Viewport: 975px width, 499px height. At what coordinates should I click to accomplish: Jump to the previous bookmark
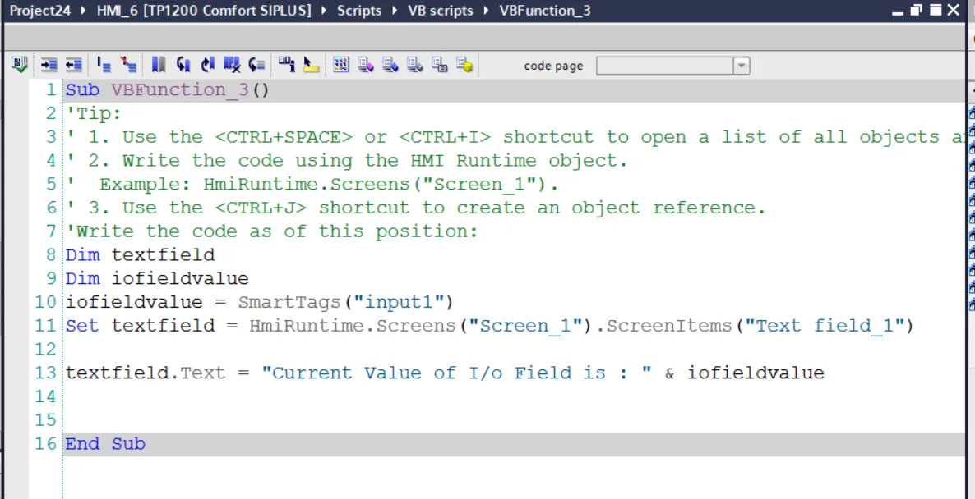point(183,64)
